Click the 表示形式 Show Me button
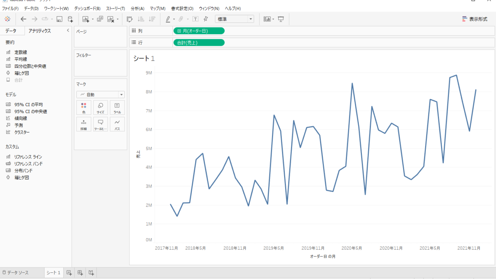 475,19
